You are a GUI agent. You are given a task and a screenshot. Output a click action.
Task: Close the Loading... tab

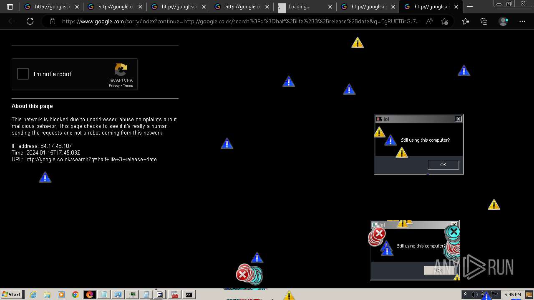coord(330,7)
